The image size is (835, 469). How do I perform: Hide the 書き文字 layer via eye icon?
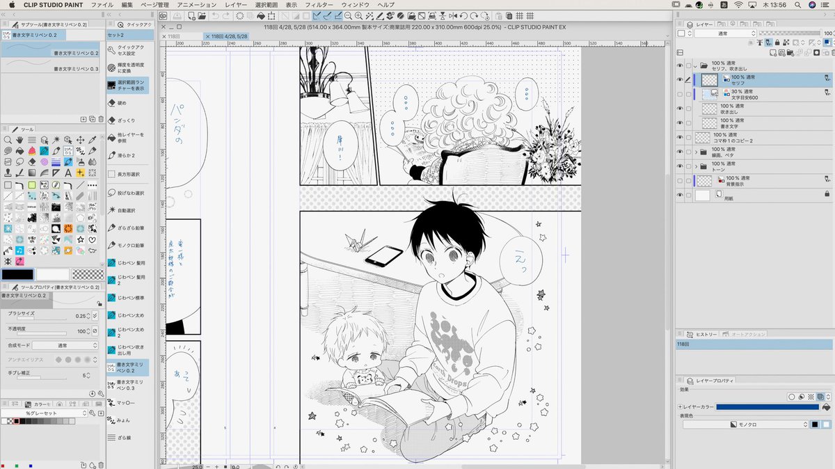coord(680,123)
